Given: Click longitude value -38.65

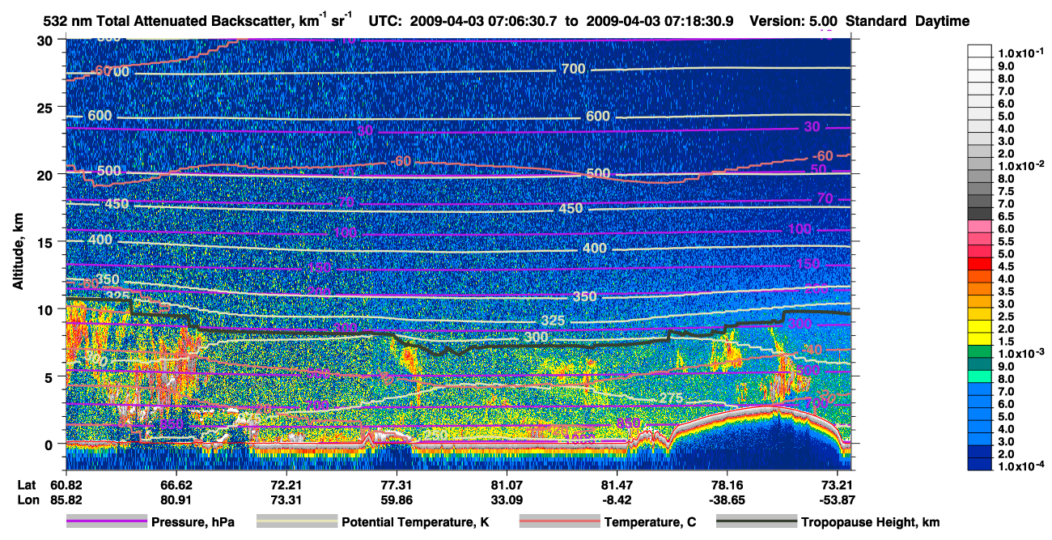Looking at the screenshot, I should point(727,500).
